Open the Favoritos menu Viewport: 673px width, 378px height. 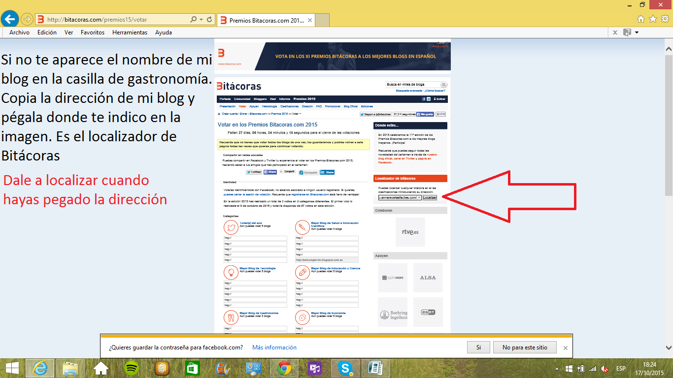click(x=93, y=32)
